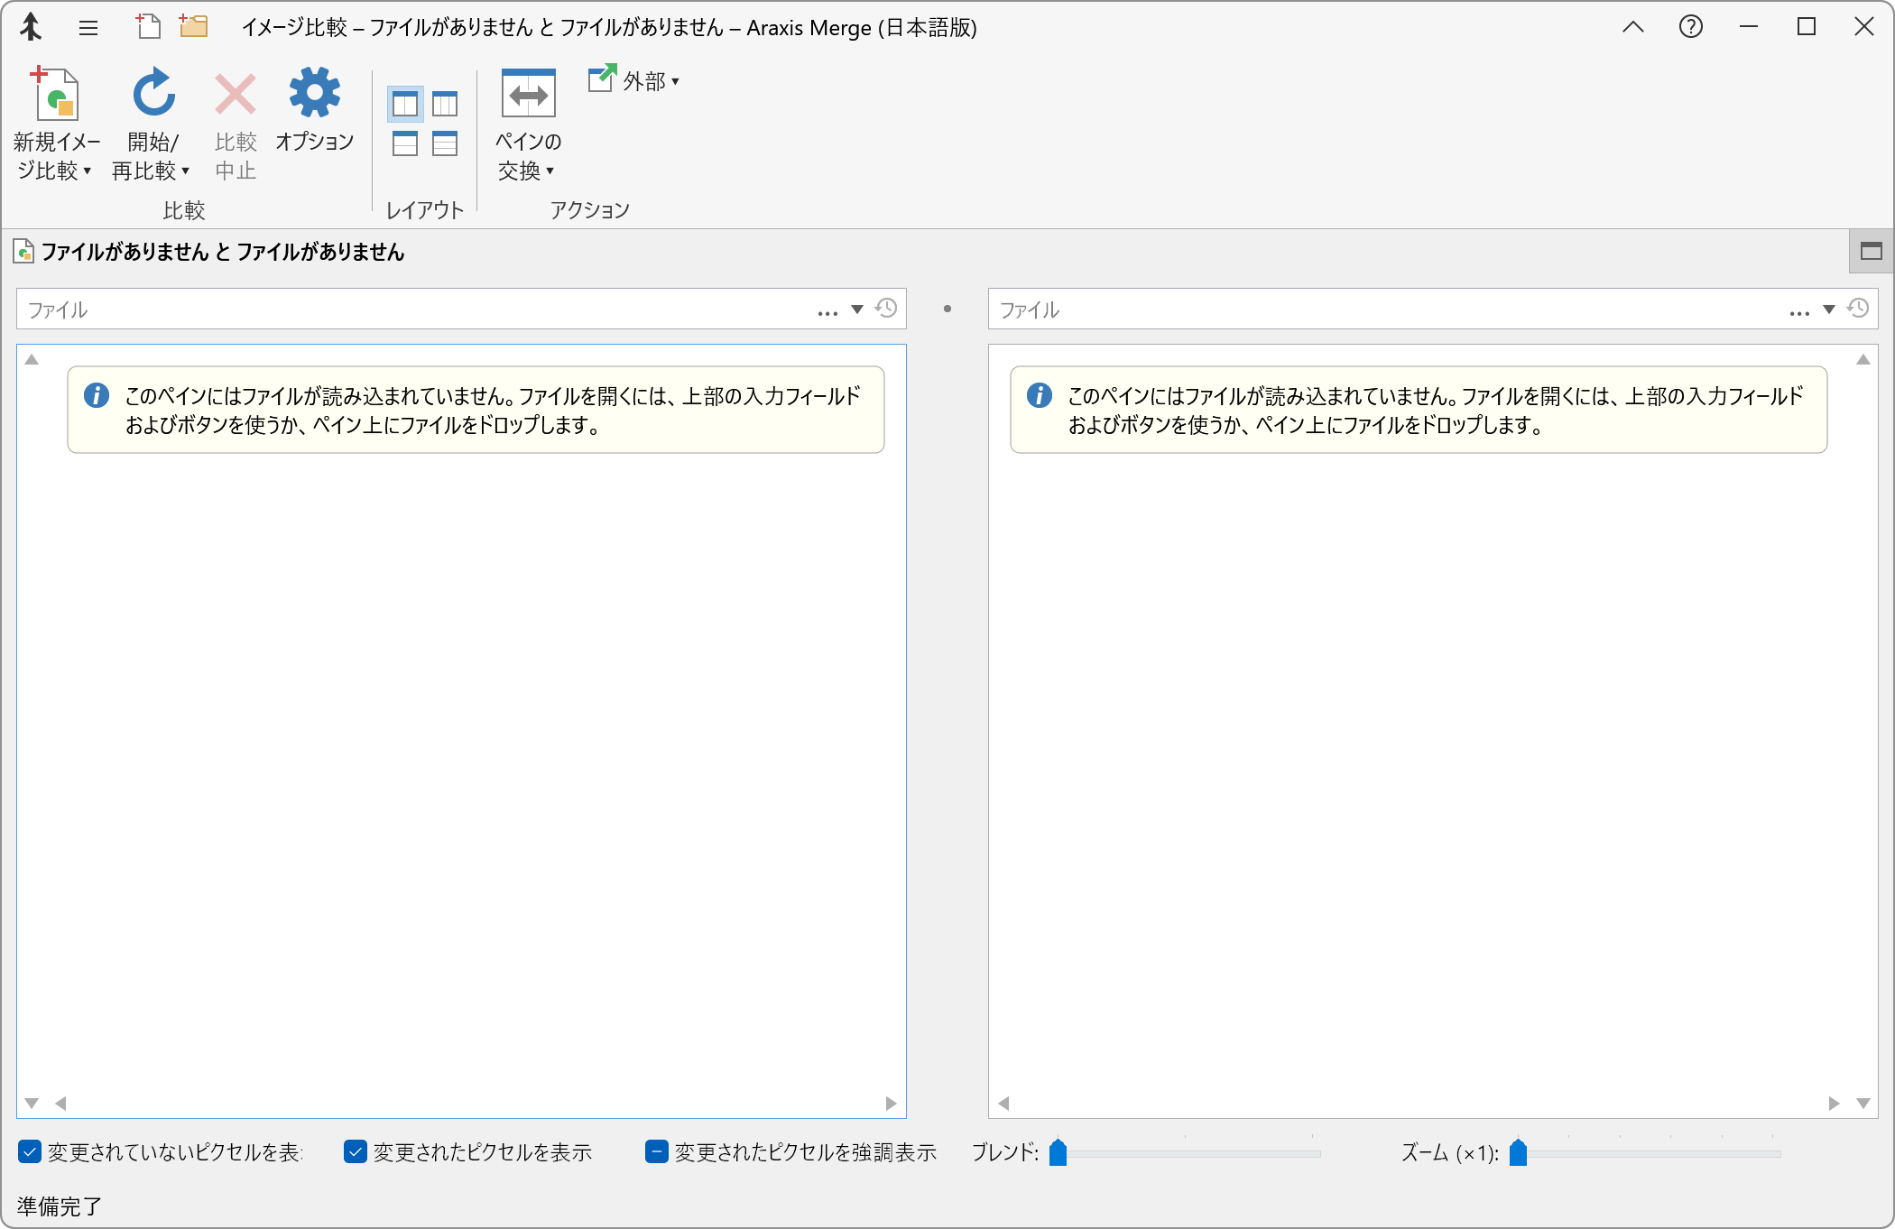Click left pane scroll right arrow
1895x1229 pixels.
[x=891, y=1103]
